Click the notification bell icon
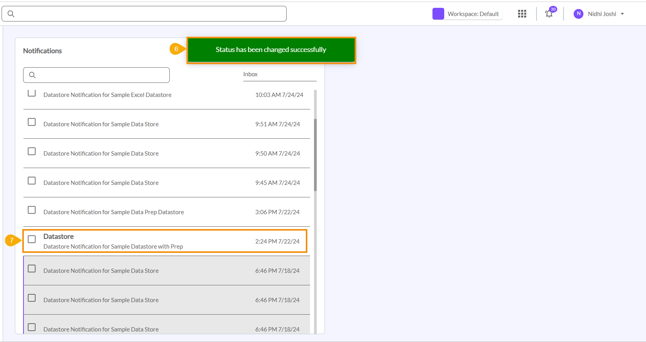Screen dimensions: 646x342 549,14
